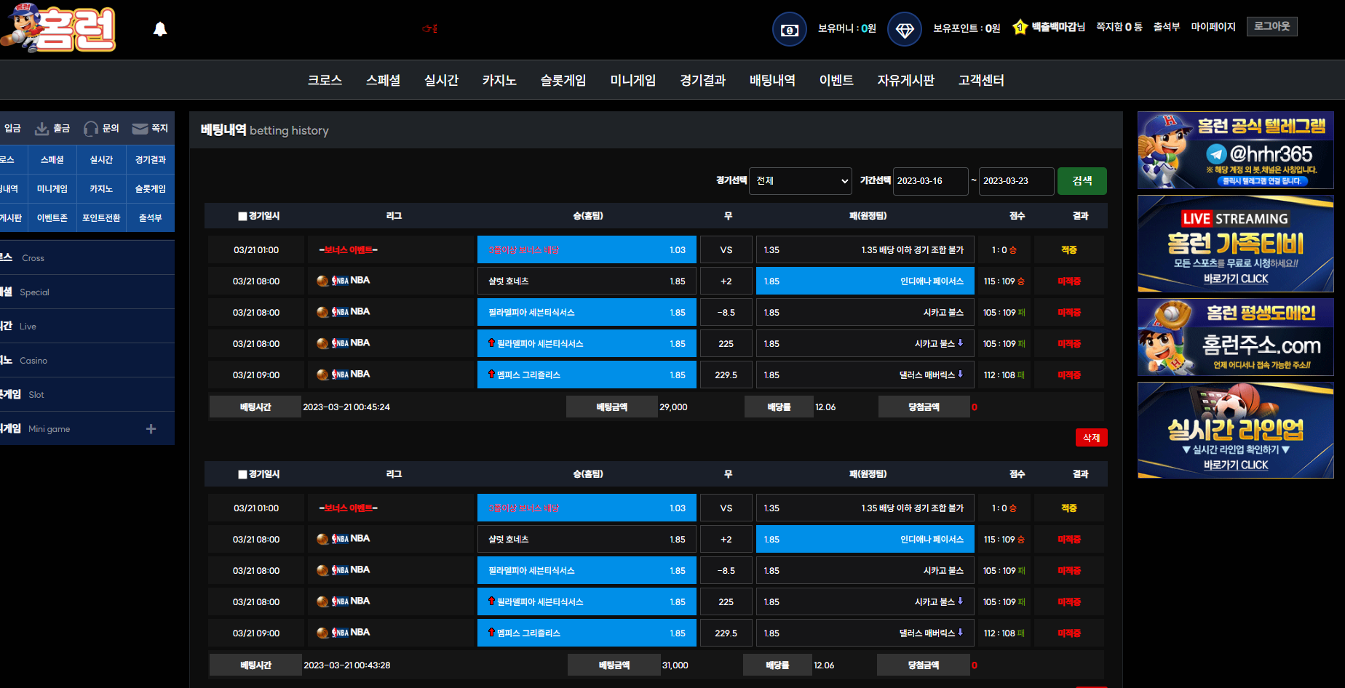
Task: Click the gold level star badge icon
Action: [1020, 28]
